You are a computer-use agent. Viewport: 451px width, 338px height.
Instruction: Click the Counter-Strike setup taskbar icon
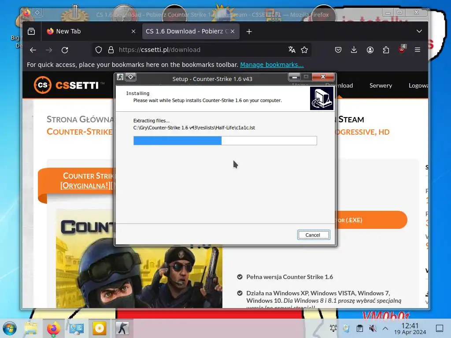pos(122,328)
